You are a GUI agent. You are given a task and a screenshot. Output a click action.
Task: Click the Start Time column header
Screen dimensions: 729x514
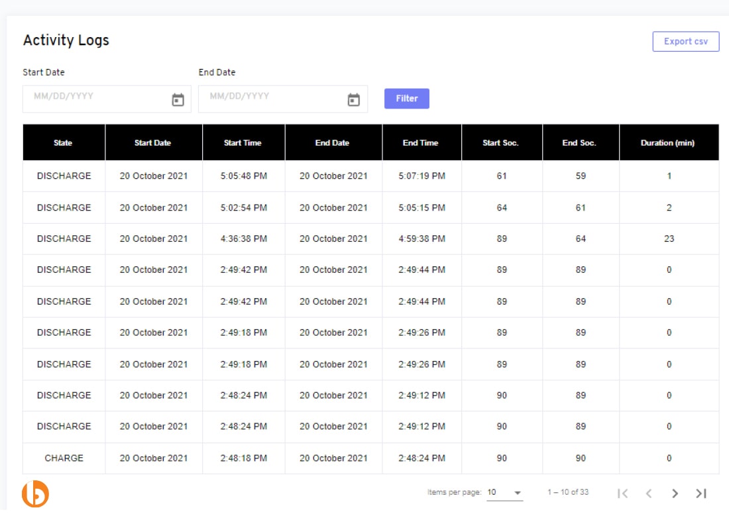(243, 142)
